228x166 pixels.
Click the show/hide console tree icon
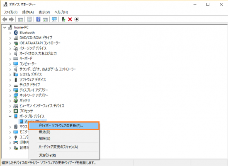(x=20, y=19)
